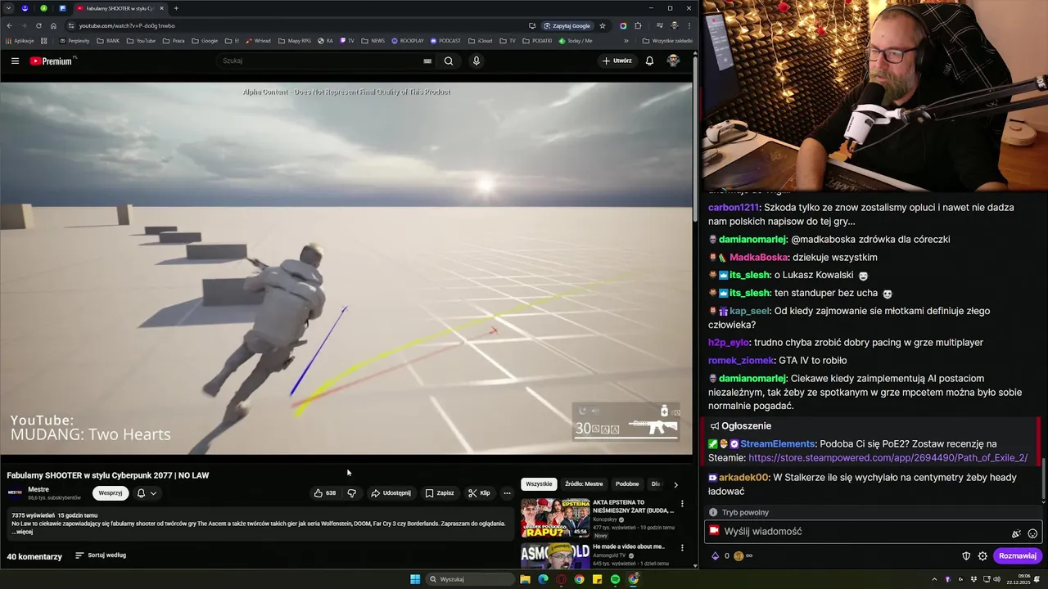Open the Steam Path_of_Exile_2 link in chat
This screenshot has width=1048, height=589.
coord(888,458)
